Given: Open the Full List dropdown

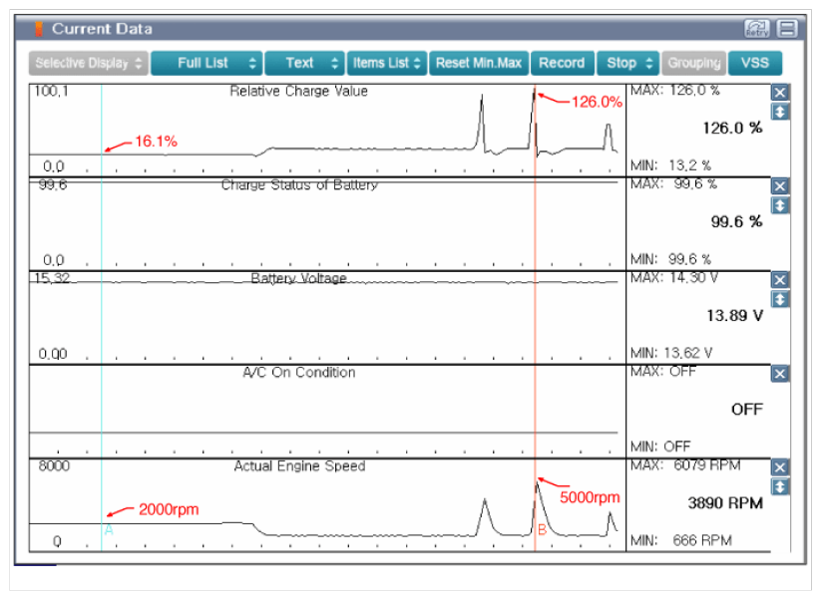Looking at the screenshot, I should pos(206,63).
